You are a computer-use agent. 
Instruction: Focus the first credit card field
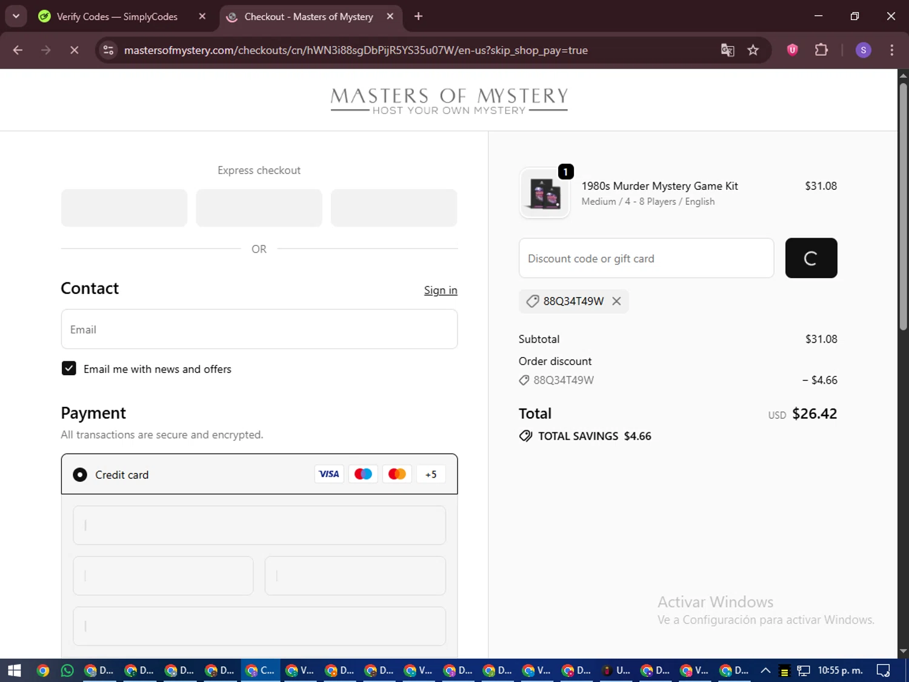[x=259, y=526]
